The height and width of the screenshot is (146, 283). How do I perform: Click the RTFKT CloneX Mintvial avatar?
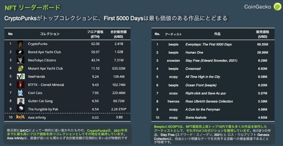(x=20, y=85)
